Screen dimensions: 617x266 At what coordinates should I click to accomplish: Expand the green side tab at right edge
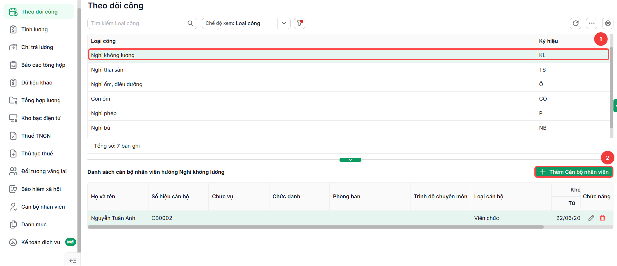(x=615, y=105)
